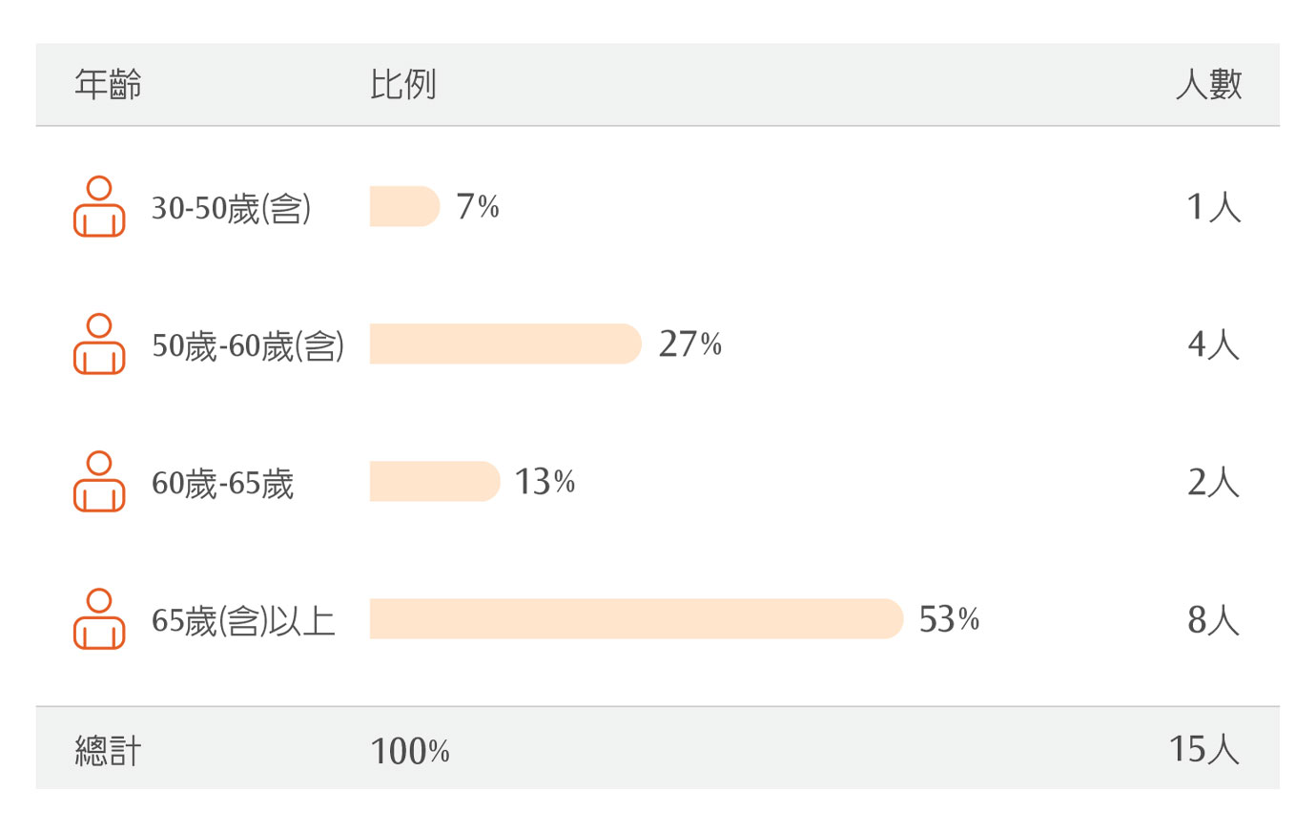Click the 100% total percentage
Image resolution: width=1316 pixels, height=833 pixels.
click(x=410, y=751)
